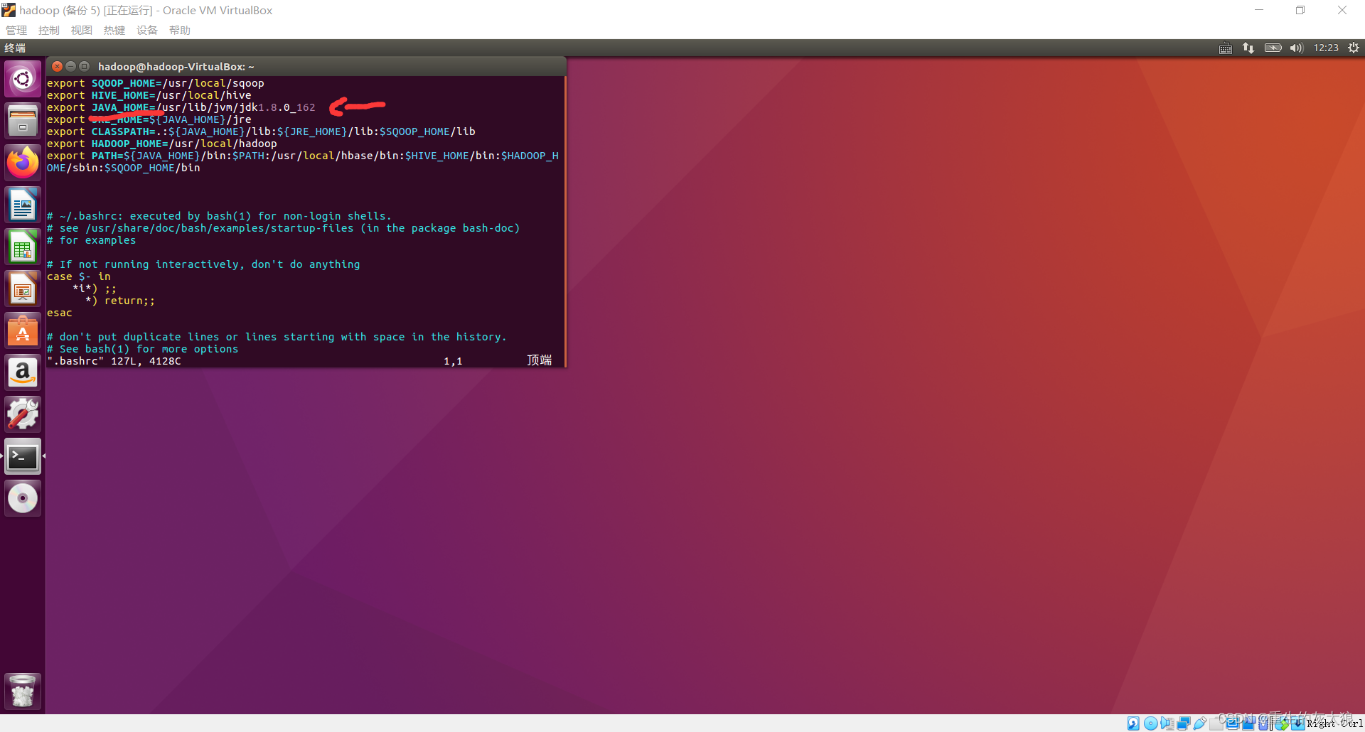The image size is (1365, 732).
Task: Open Firefox from the dock
Action: tap(22, 162)
